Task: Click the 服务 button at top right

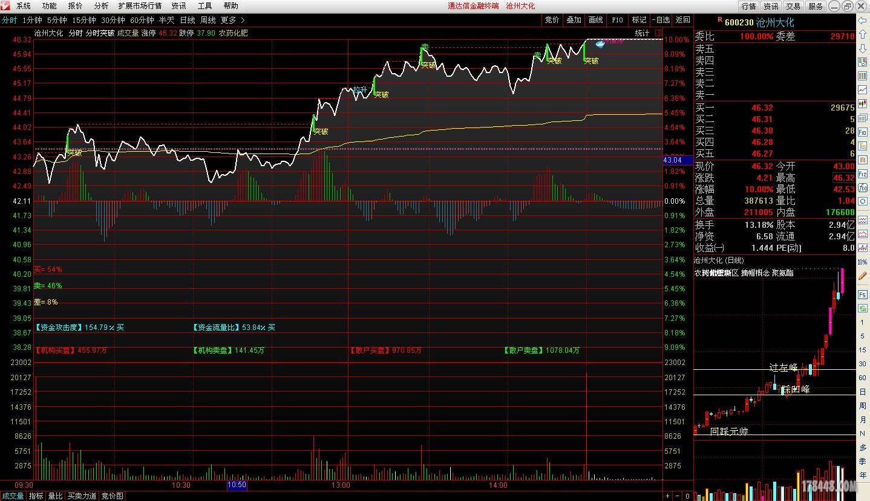Action: pos(816,6)
